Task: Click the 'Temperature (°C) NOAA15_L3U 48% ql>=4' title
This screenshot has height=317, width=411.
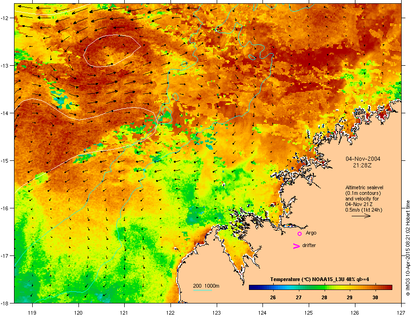Action: (319, 280)
